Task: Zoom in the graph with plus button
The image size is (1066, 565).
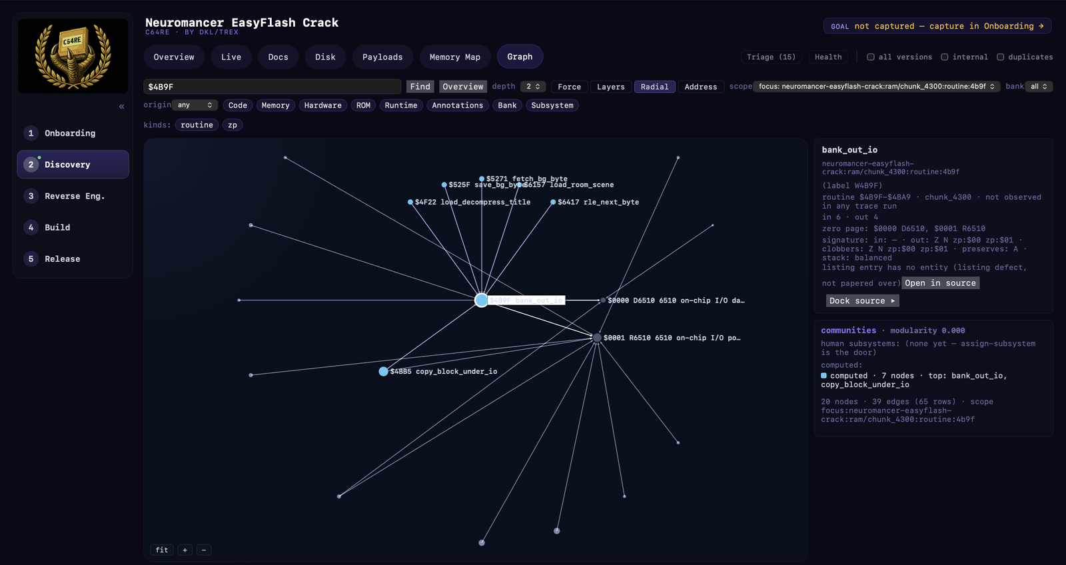Action: [185, 550]
